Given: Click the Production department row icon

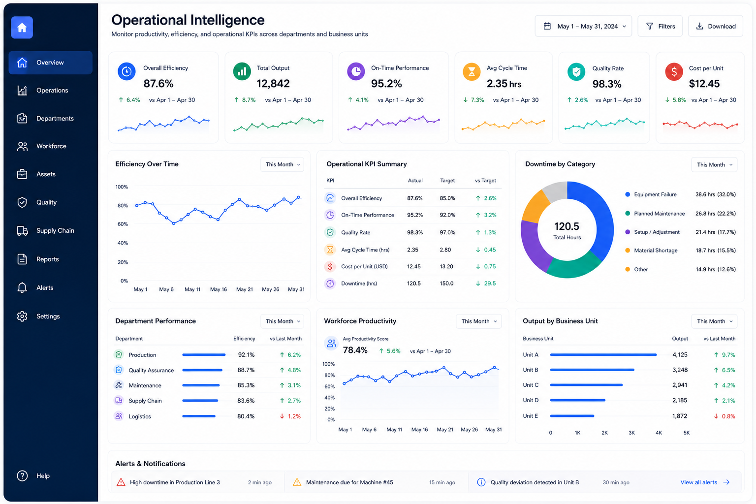Looking at the screenshot, I should 119,354.
